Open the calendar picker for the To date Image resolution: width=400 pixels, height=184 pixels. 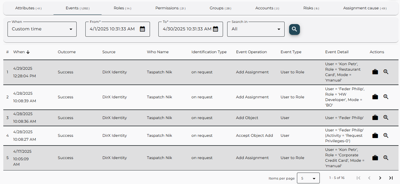click(215, 29)
